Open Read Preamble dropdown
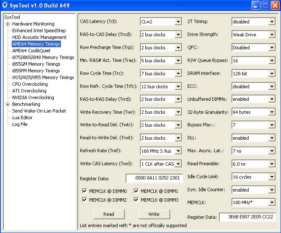The width and height of the screenshot is (281, 233). tap(253, 164)
